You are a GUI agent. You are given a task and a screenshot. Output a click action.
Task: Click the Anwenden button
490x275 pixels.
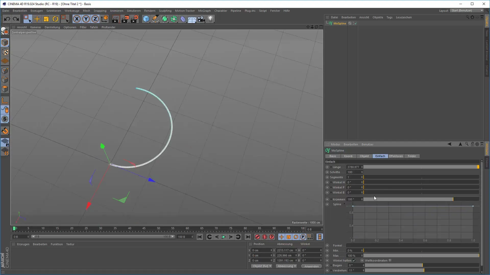point(311,266)
